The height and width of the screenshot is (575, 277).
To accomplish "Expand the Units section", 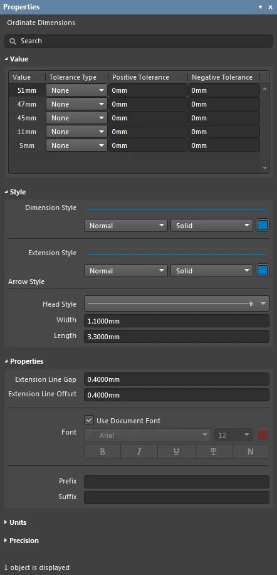I will pyautogui.click(x=6, y=522).
